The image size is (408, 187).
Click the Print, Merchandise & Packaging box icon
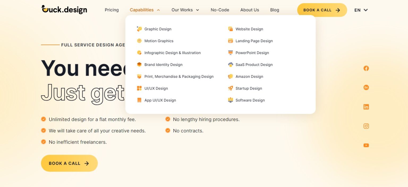click(139, 77)
